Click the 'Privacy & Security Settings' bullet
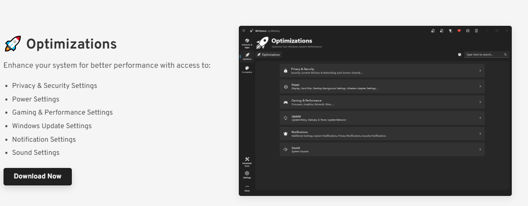 [x=55, y=86]
